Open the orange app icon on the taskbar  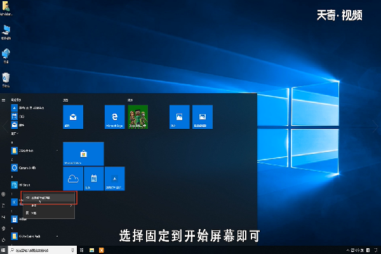click(102, 250)
